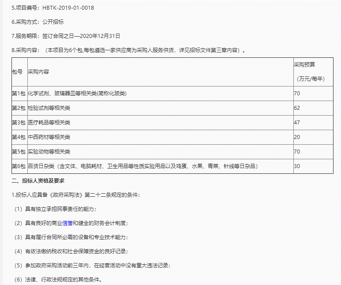Click the budget value 47 for 第3包
Screen dimensions: 341x285
297,123
